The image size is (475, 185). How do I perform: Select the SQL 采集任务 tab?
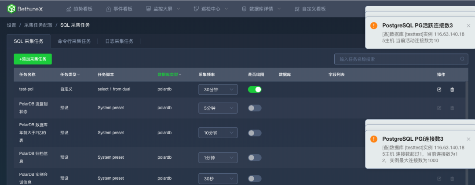pyautogui.click(x=29, y=41)
